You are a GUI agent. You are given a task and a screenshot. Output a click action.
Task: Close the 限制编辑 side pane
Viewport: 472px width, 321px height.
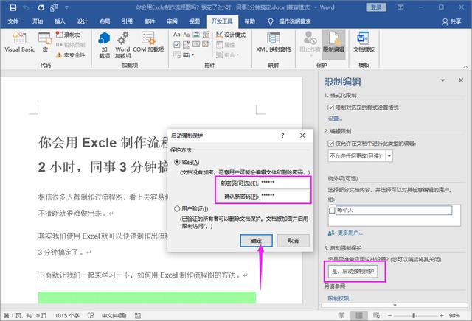[461, 80]
